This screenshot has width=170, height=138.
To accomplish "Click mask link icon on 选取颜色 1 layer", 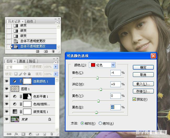I will pos(21,81).
